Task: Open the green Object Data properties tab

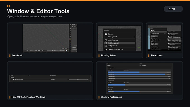Action: pyautogui.click(x=70, y=48)
